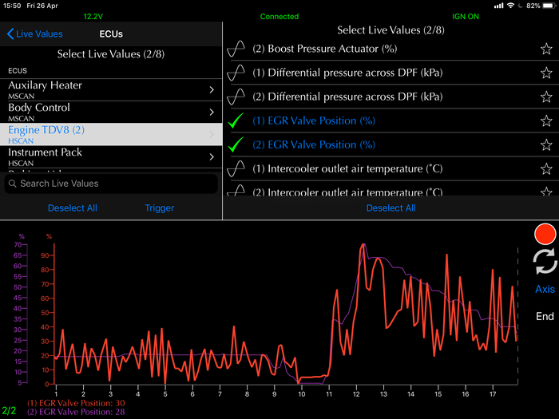Viewport: 559px width, 419px height.
Task: Select (2) Boost Pressure Actuator (%) label
Action: point(325,49)
